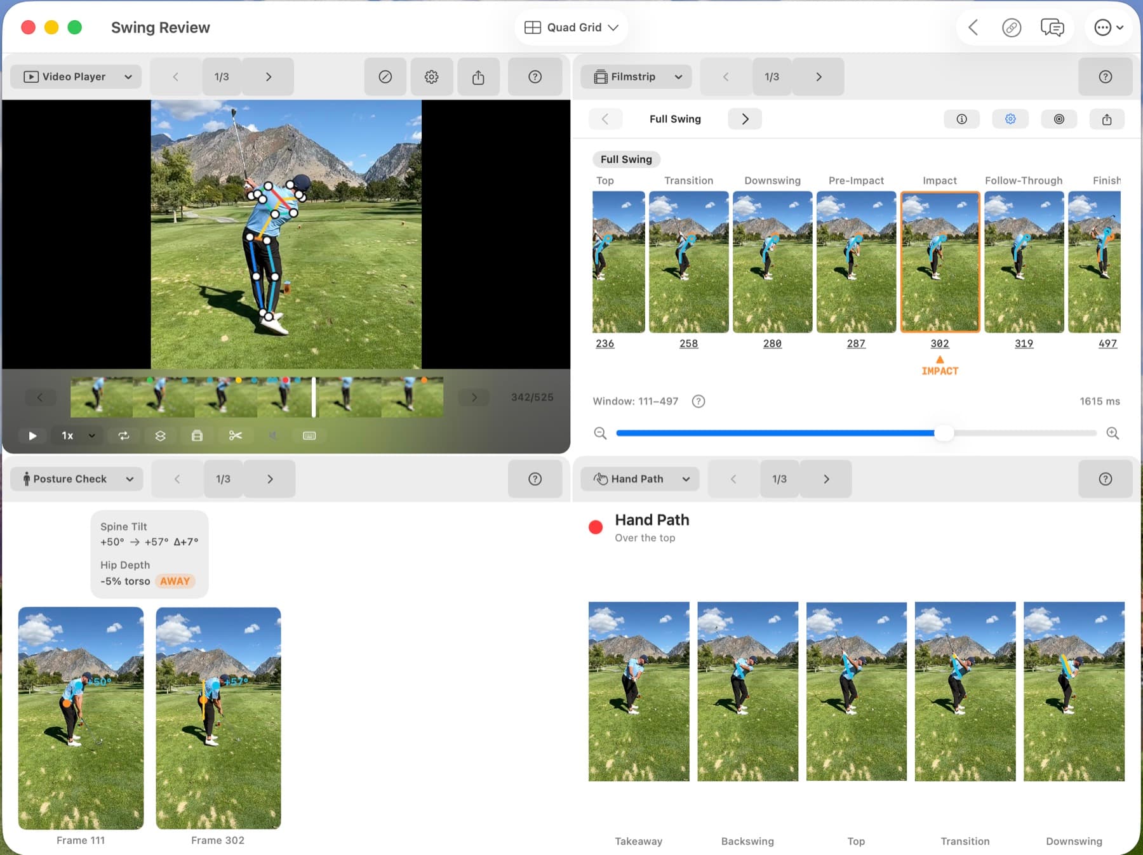Zoom in the filmstrip window
Image resolution: width=1143 pixels, height=855 pixels.
[1113, 433]
